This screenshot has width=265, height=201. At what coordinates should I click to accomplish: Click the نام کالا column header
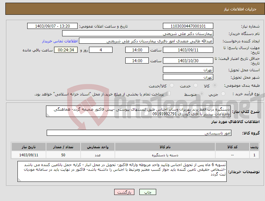click(x=165, y=147)
